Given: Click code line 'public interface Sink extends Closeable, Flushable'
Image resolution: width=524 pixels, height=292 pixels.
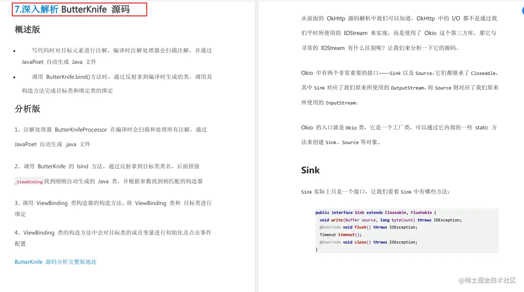Looking at the screenshot, I should click(x=376, y=212).
